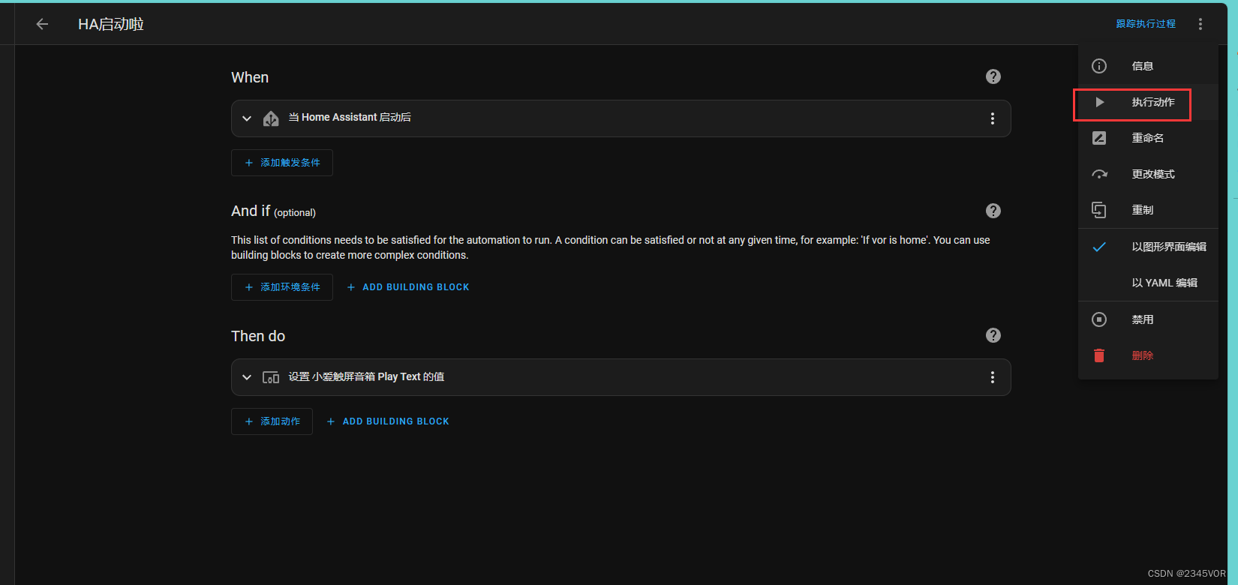Click the info icon beside 信息

click(x=1099, y=66)
